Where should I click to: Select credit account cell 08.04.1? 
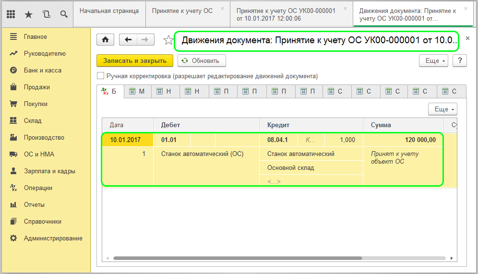(x=278, y=140)
